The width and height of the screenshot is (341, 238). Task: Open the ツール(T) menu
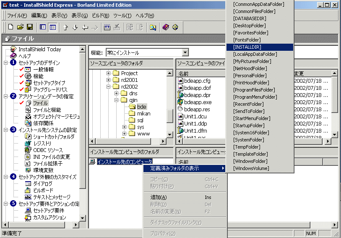click(122, 16)
